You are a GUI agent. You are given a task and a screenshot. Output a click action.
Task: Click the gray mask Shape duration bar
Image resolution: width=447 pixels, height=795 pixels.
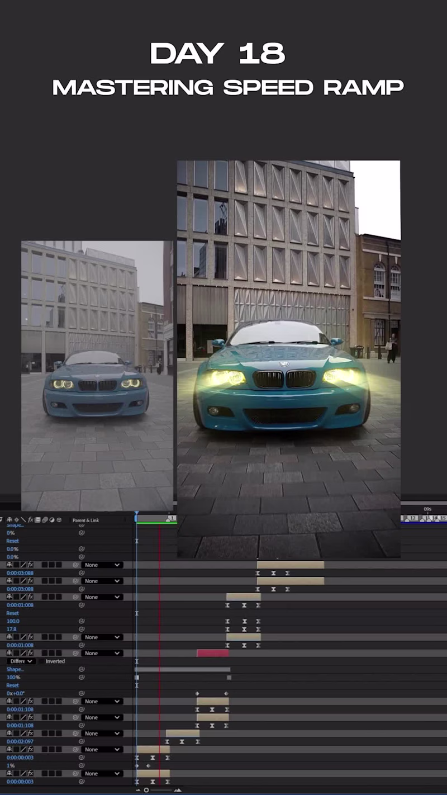pos(182,669)
